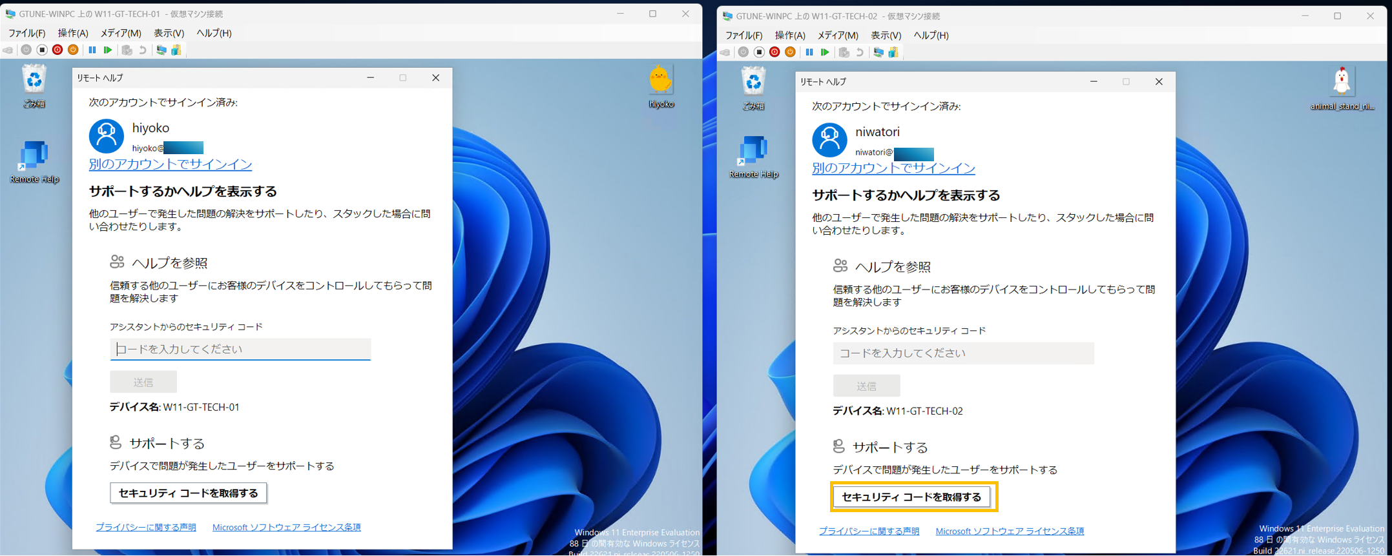Revert TECH-01 VM with undo arrow icon
The height and width of the screenshot is (556, 1392).
coord(143,50)
